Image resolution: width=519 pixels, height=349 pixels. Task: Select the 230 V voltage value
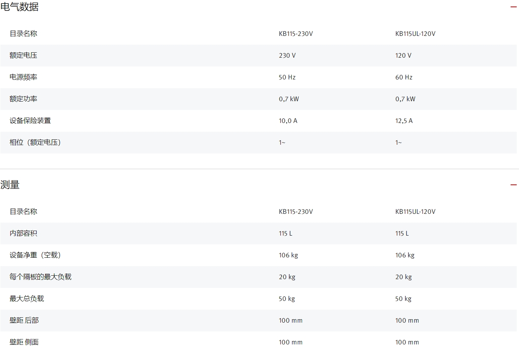tap(287, 55)
